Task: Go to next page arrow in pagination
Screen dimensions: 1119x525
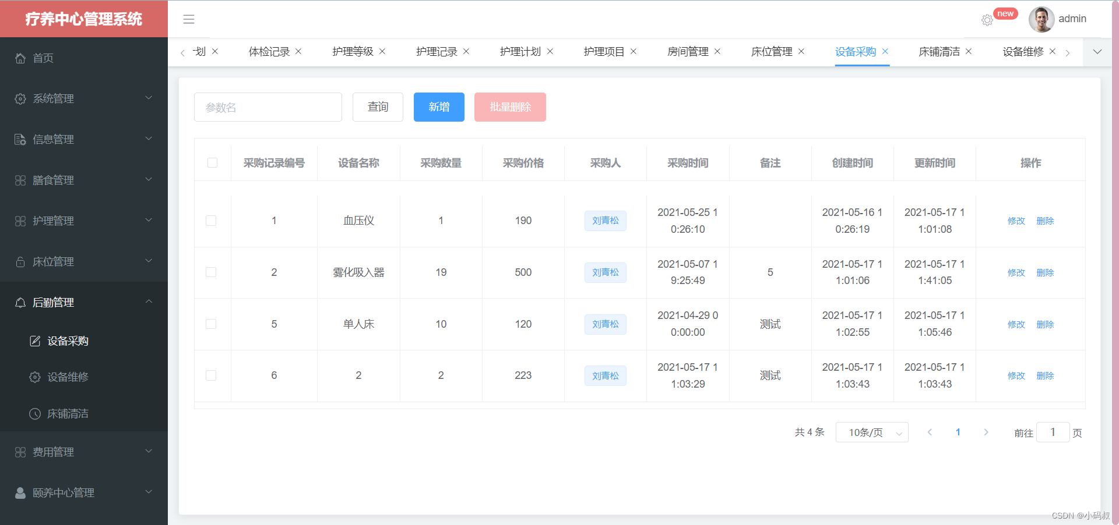Action: pos(986,432)
